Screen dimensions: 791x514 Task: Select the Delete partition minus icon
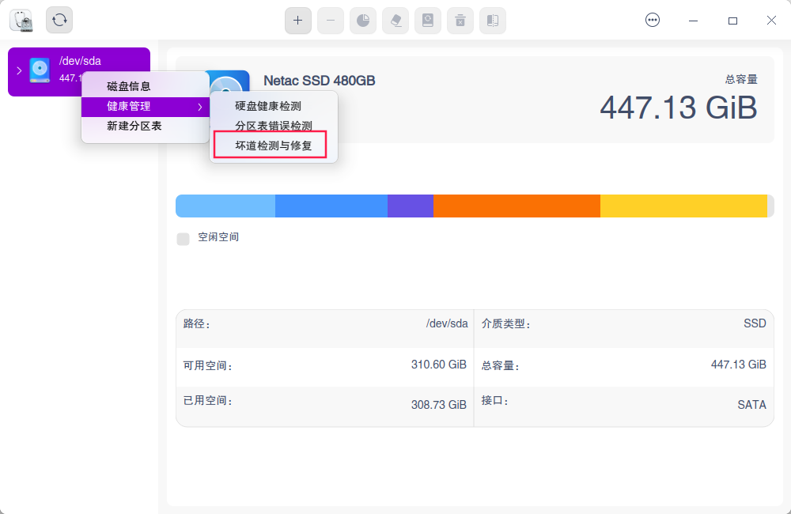331,21
